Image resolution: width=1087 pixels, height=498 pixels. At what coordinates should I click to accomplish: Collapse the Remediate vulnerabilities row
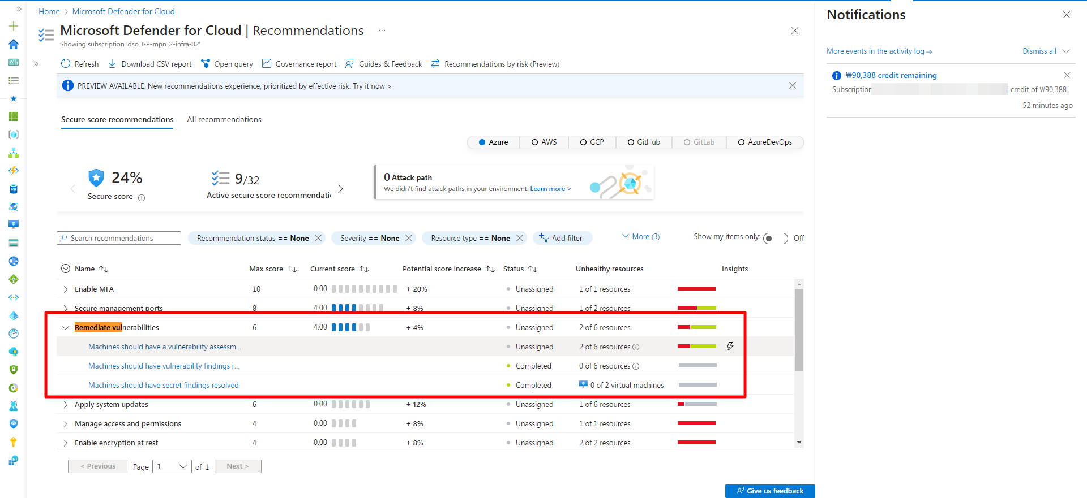(x=66, y=327)
